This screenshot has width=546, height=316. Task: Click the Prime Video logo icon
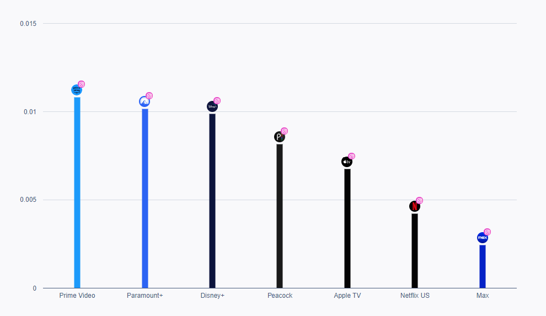pos(77,90)
